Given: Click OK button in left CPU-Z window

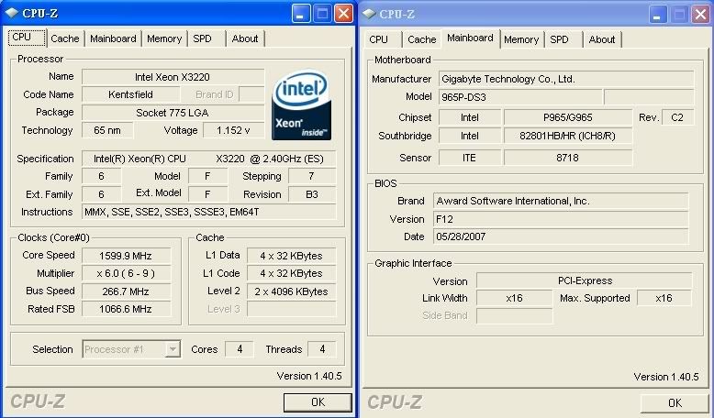Looking at the screenshot, I should pyautogui.click(x=318, y=402).
